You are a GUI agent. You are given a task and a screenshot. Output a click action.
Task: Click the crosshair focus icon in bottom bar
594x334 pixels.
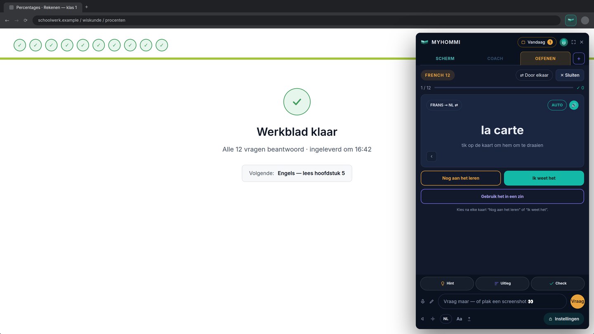433,319
